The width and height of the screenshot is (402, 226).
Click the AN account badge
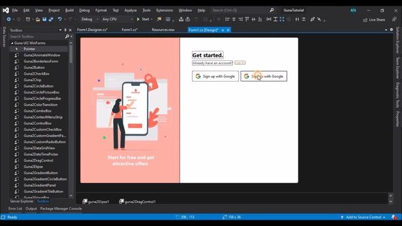[353, 10]
